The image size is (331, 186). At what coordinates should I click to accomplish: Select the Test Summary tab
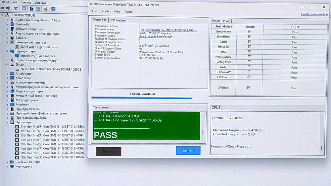tap(101, 107)
